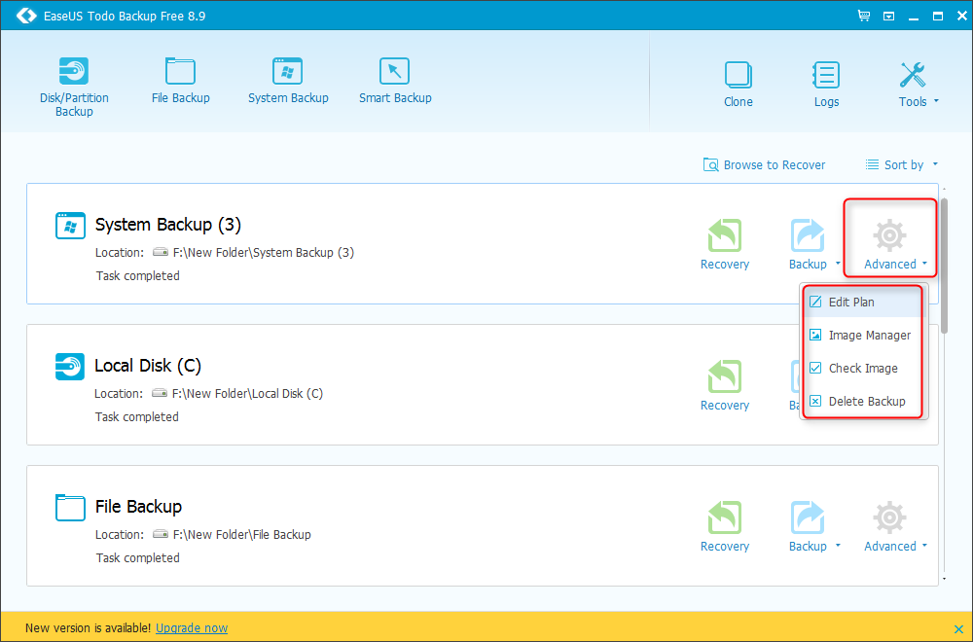Open Smart Backup option
Viewport: 973px width, 642px height.
pos(394,81)
